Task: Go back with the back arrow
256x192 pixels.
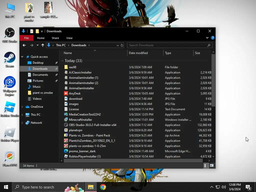Action: [x=24, y=45]
